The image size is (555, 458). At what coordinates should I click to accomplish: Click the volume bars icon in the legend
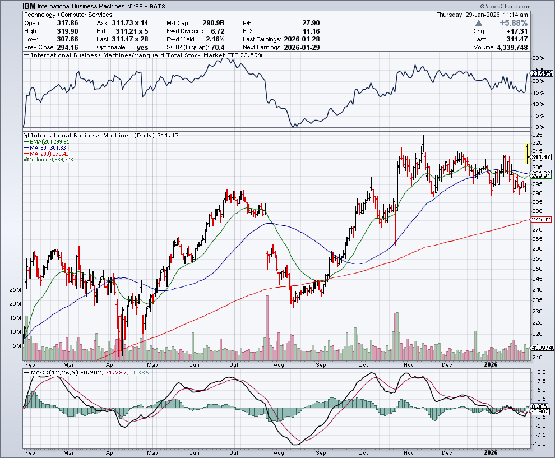(26, 160)
